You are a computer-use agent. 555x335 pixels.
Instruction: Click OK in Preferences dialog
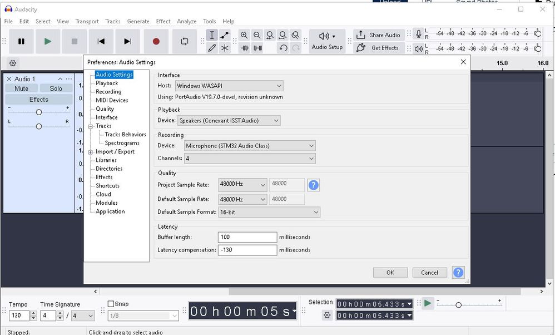click(x=390, y=272)
